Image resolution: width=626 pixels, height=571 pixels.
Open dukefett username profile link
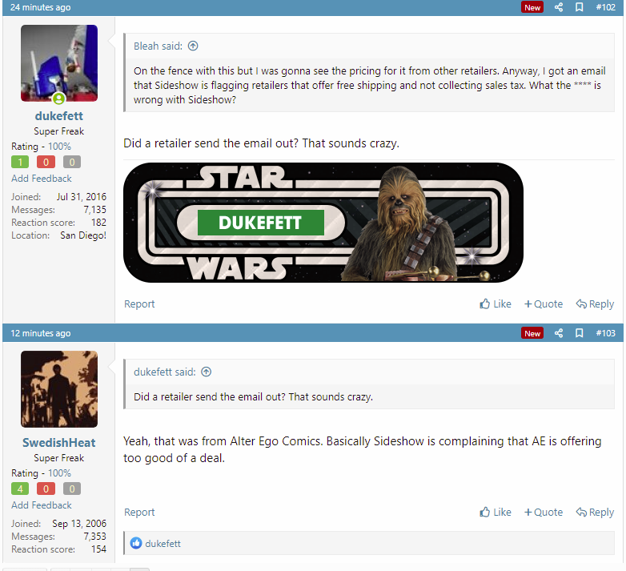(59, 116)
